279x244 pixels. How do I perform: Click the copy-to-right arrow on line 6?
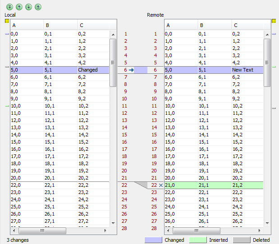click(x=131, y=70)
